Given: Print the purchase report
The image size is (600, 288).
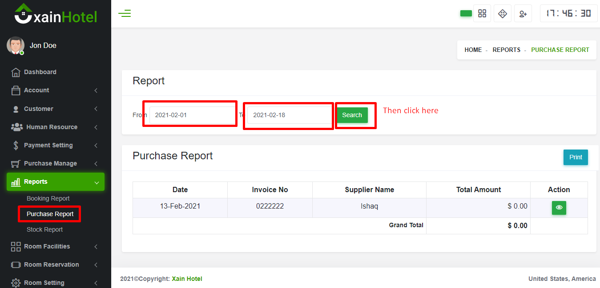Looking at the screenshot, I should [x=576, y=157].
